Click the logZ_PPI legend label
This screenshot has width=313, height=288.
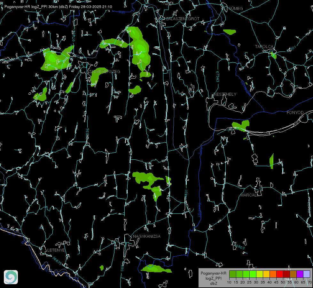(x=213, y=278)
